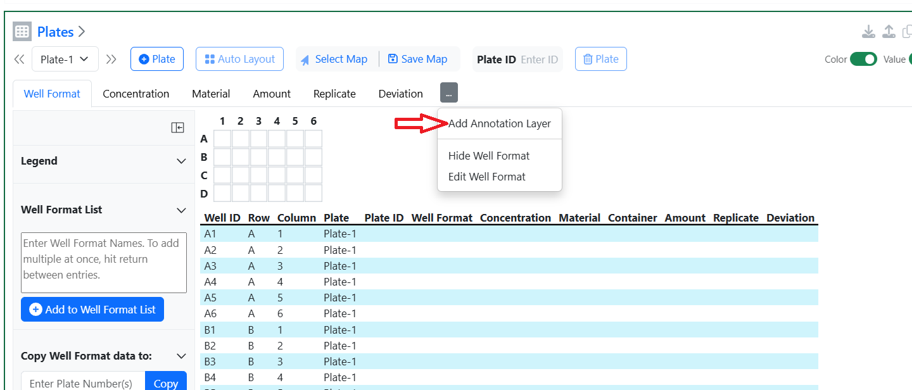Focus the Plate ID input field
The width and height of the screenshot is (912, 390).
coord(539,60)
